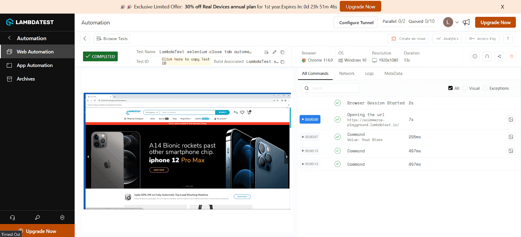The height and width of the screenshot is (237, 521).
Task: Open Archives in the sidebar
Action: 37,79
